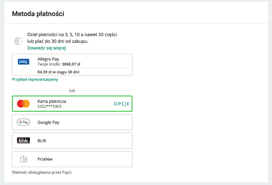Click the Przelew bank transfer icon
Screen dimensions: 272x185
(24, 159)
